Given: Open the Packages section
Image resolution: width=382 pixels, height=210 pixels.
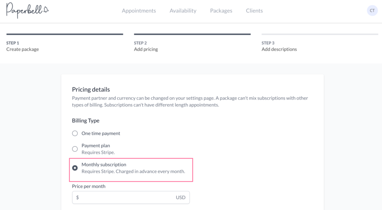Looking at the screenshot, I should [221, 10].
